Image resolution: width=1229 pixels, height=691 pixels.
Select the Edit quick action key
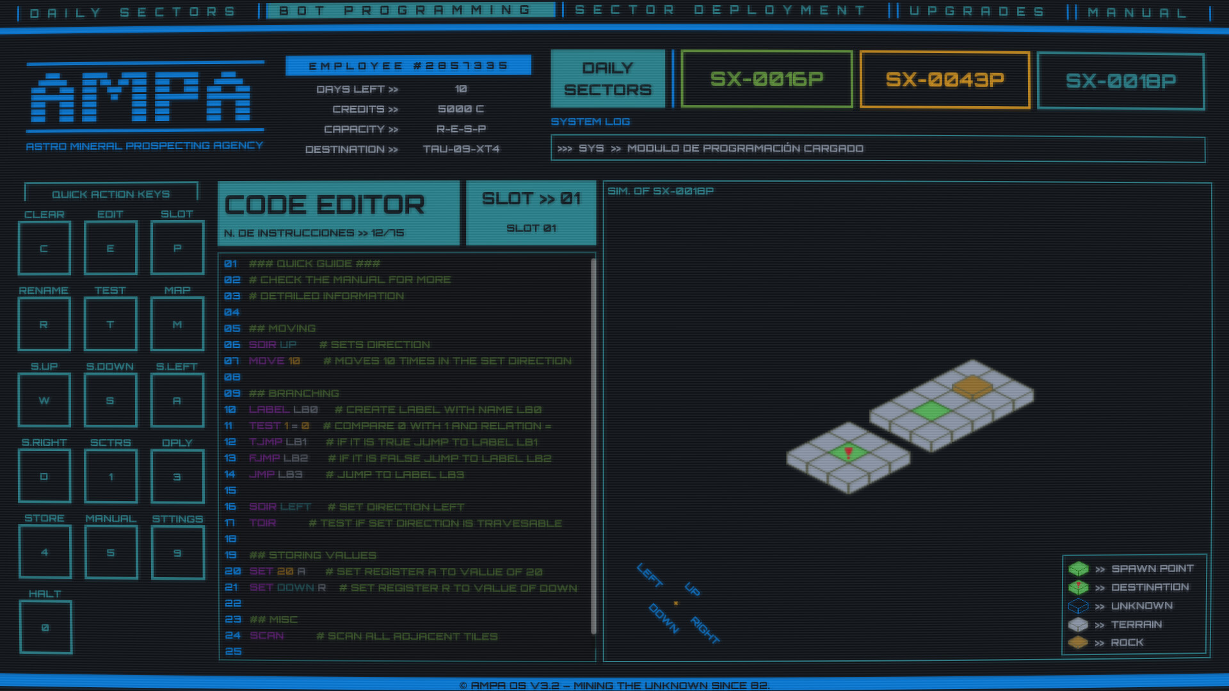(110, 248)
